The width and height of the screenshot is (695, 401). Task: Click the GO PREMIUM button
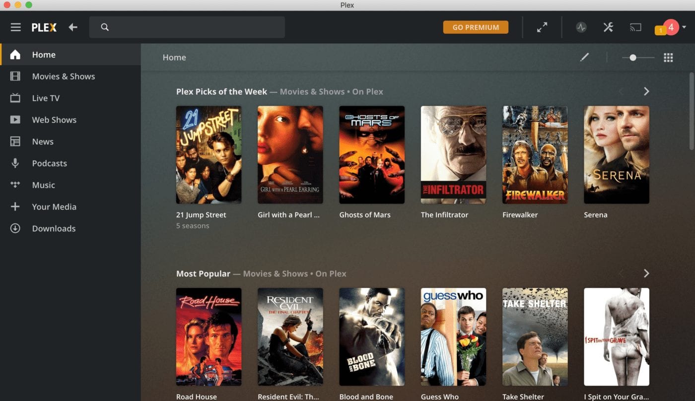click(476, 27)
